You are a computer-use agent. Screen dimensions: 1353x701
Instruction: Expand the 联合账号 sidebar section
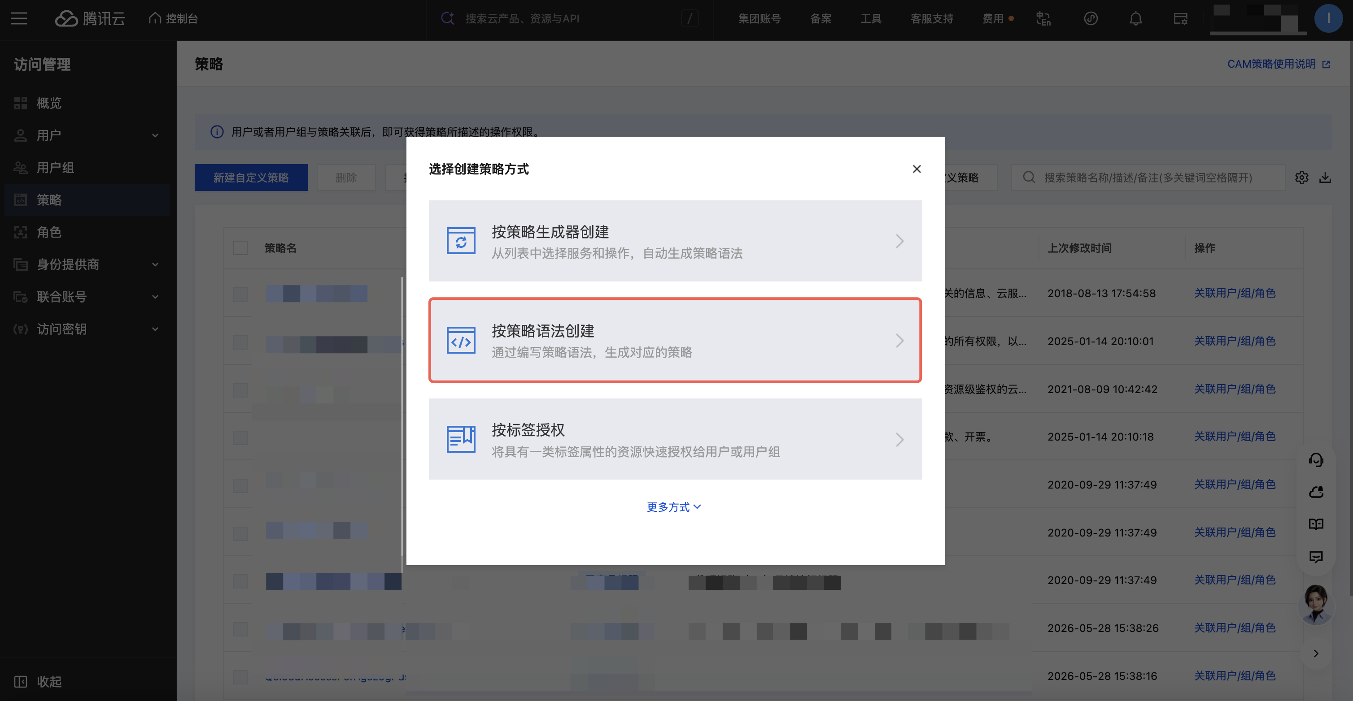87,296
